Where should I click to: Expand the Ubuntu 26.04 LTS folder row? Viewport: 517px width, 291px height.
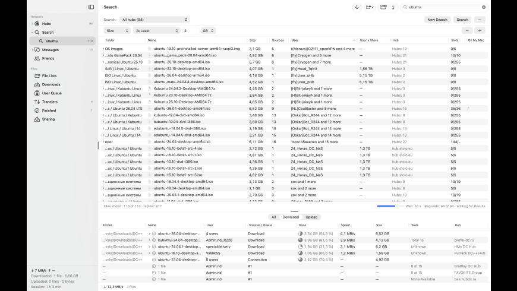[x=103, y=109]
